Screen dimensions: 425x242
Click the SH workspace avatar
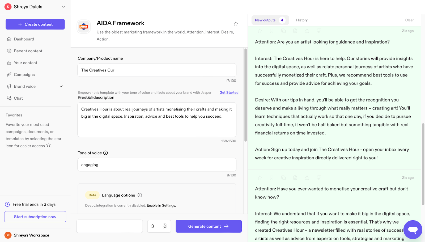[x=8, y=235]
